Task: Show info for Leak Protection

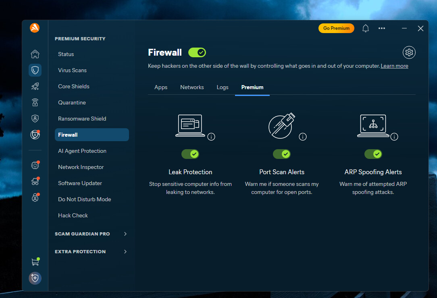Action: tap(211, 137)
